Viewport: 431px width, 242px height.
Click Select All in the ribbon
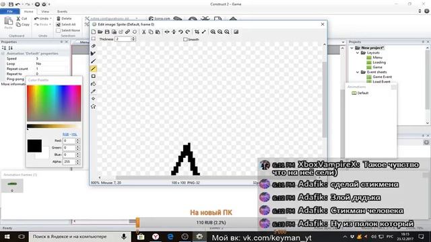(66, 24)
